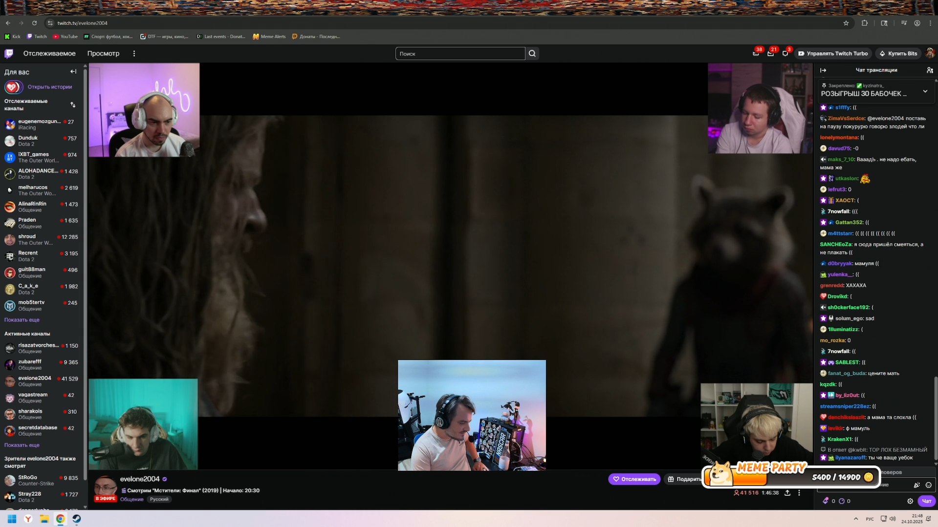Collapse the left sidebar
This screenshot has width=938, height=527.
point(73,71)
